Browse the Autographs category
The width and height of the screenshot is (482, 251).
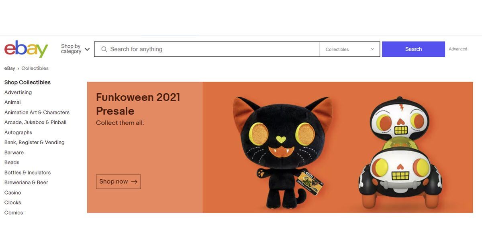pos(18,133)
